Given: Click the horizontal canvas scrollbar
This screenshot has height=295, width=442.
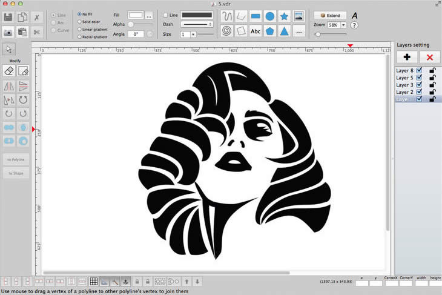Looking at the screenshot, I should click(x=167, y=273).
